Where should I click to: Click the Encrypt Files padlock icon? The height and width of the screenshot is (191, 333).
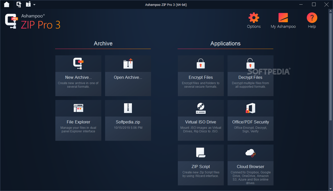pos(201,63)
